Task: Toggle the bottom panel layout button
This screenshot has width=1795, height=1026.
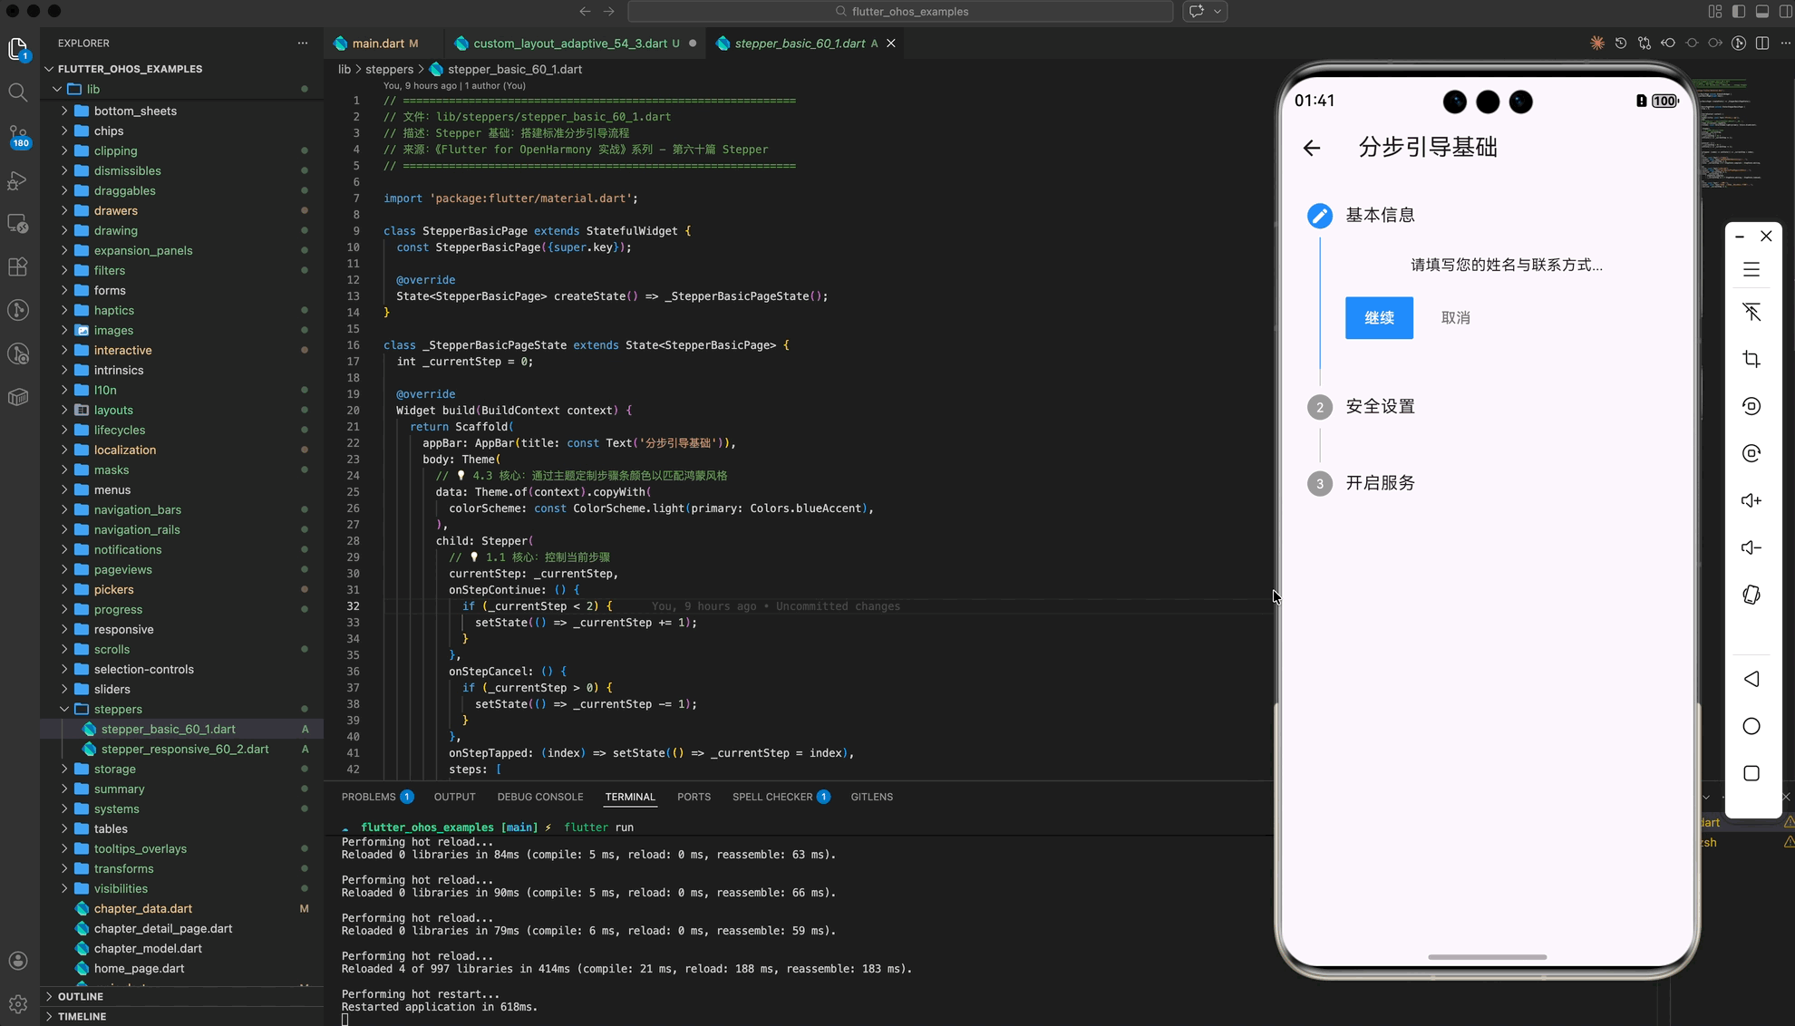Action: pos(1761,12)
